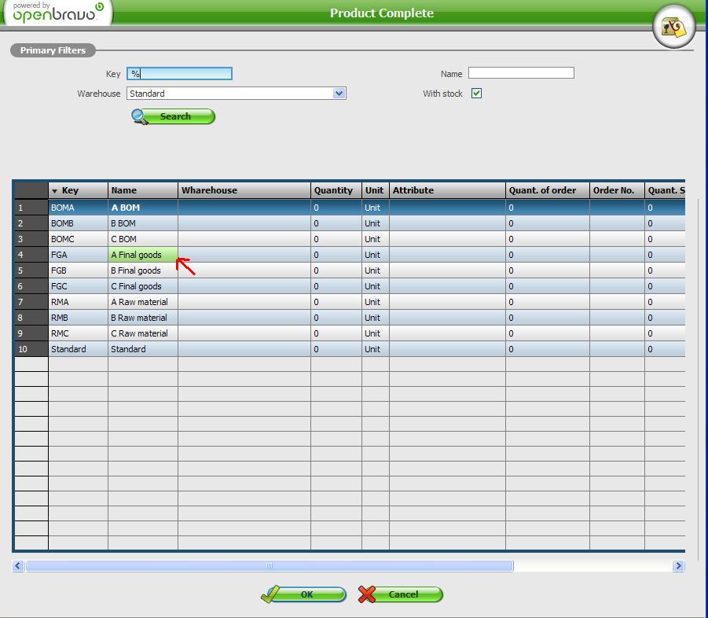The height and width of the screenshot is (618, 708).
Task: Select the FGC key cell
Action: click(x=78, y=286)
